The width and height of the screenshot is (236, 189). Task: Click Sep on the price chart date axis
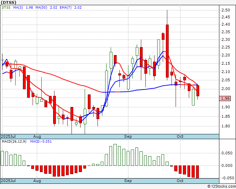click(x=128, y=136)
